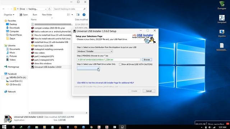Open Chrome from the taskbar
The height and width of the screenshot is (129, 230).
tap(91, 127)
